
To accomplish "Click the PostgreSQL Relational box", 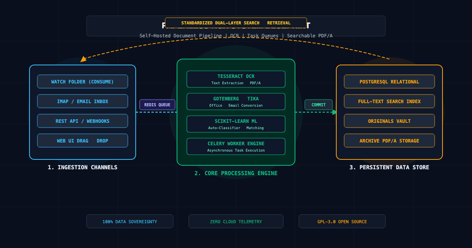I will tap(389, 81).
